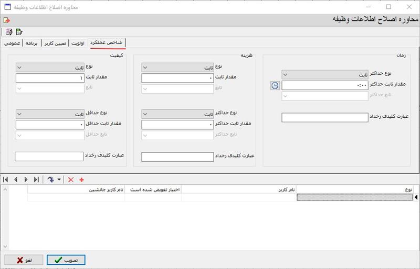Screen dimensions: 420x269
Task: Go to the first record in the grid navigator
Action: [x=6, y=180]
